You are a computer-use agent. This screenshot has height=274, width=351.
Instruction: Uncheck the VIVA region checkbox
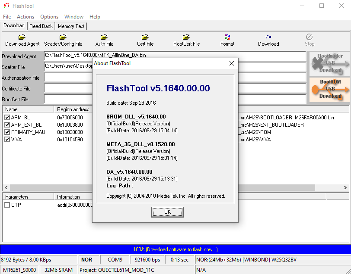(7, 140)
